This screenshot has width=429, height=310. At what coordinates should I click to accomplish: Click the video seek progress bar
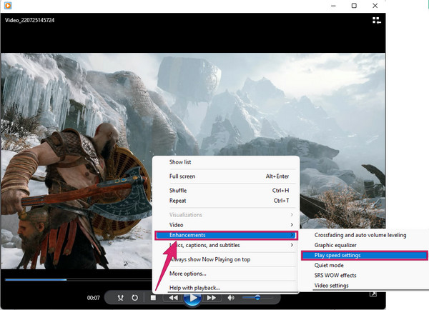tap(78, 280)
